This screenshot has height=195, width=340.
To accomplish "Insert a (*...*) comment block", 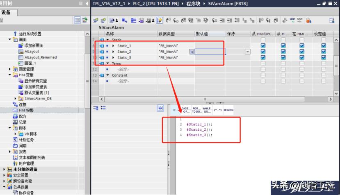I will pyautogui.click(x=218, y=110).
